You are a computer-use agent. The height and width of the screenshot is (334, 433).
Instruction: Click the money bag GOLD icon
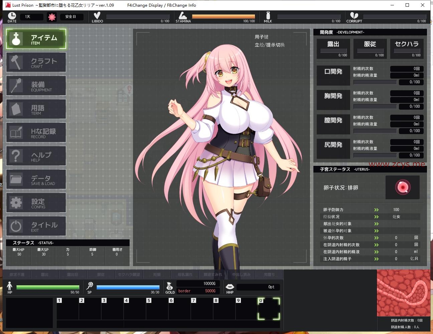pyautogui.click(x=170, y=286)
